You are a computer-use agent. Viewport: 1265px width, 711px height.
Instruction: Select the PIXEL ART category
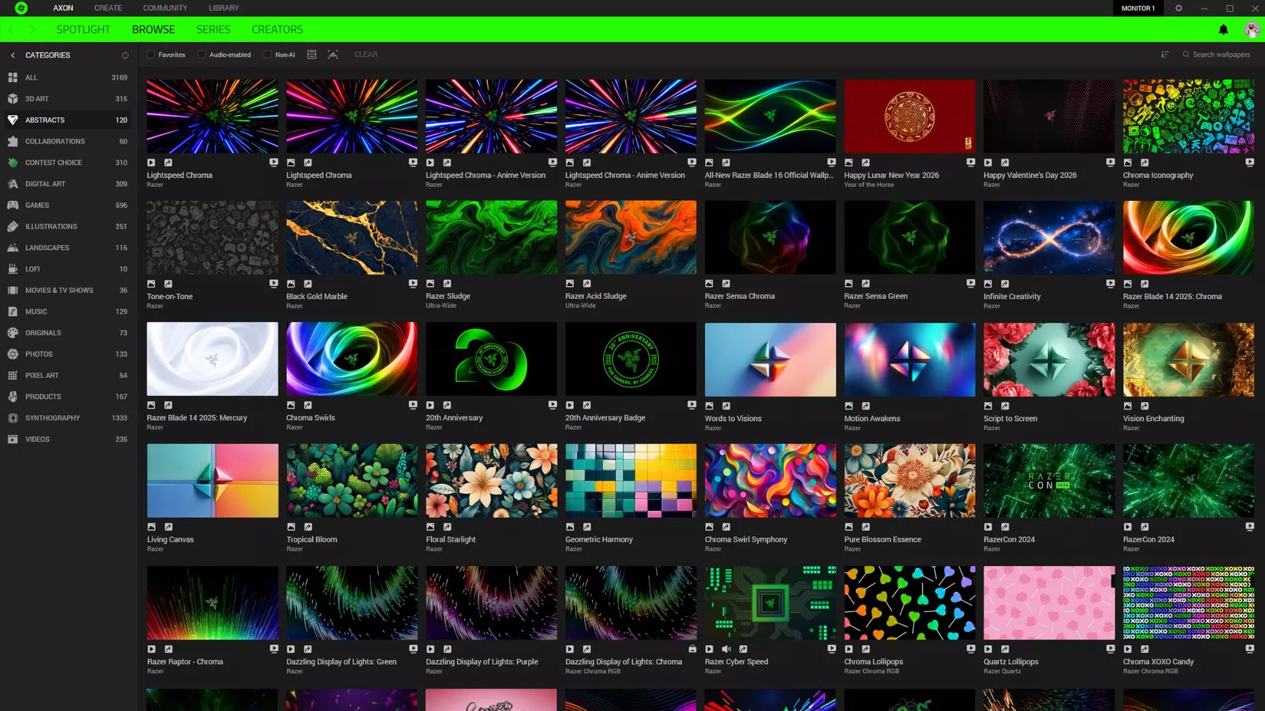click(67, 375)
